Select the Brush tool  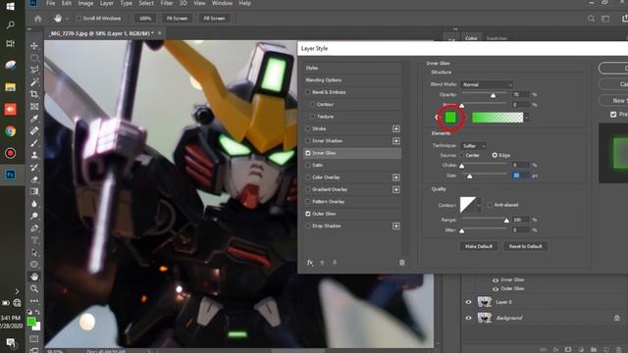pyautogui.click(x=34, y=143)
